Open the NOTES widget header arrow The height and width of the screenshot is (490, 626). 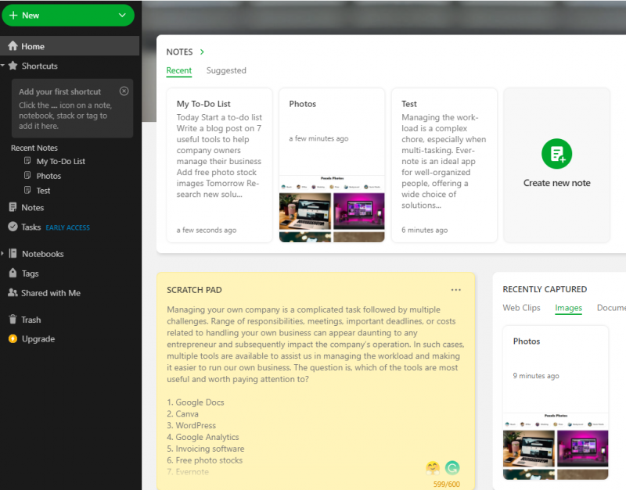click(202, 52)
